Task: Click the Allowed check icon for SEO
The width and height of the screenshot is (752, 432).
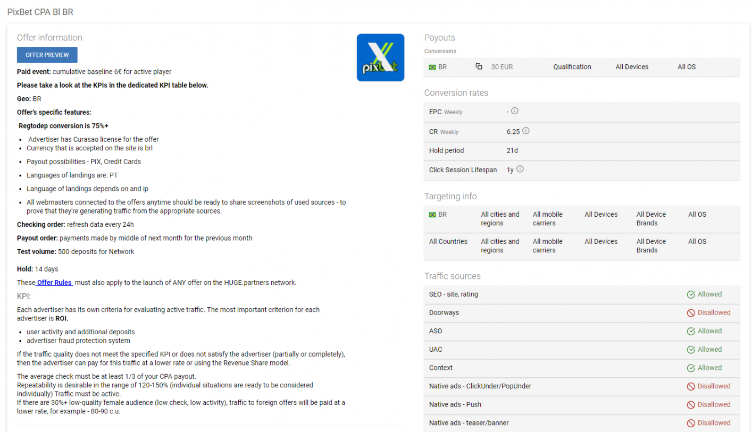Action: (691, 294)
